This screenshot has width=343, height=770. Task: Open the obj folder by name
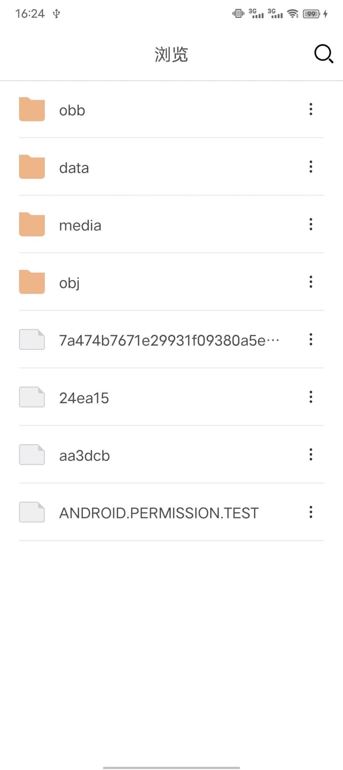pyautogui.click(x=69, y=283)
